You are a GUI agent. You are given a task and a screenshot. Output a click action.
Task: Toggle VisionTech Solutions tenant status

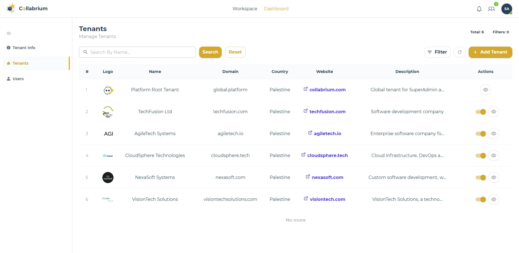click(481, 199)
